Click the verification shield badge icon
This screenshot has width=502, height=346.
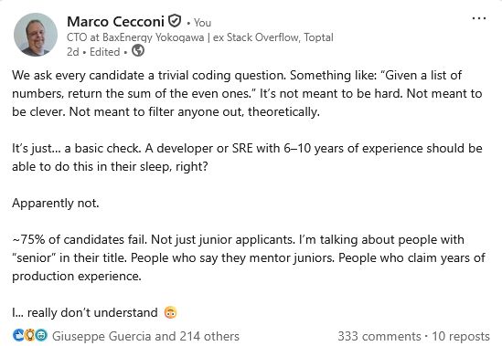[x=175, y=21]
